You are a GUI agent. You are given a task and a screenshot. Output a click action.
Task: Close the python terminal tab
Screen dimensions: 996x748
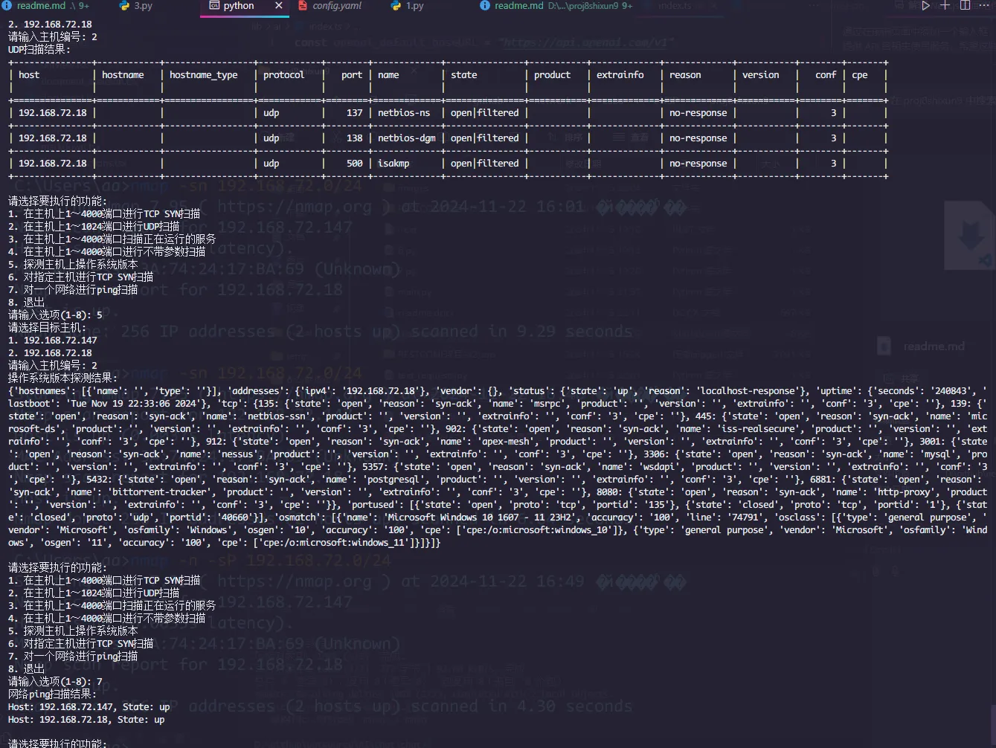(279, 6)
